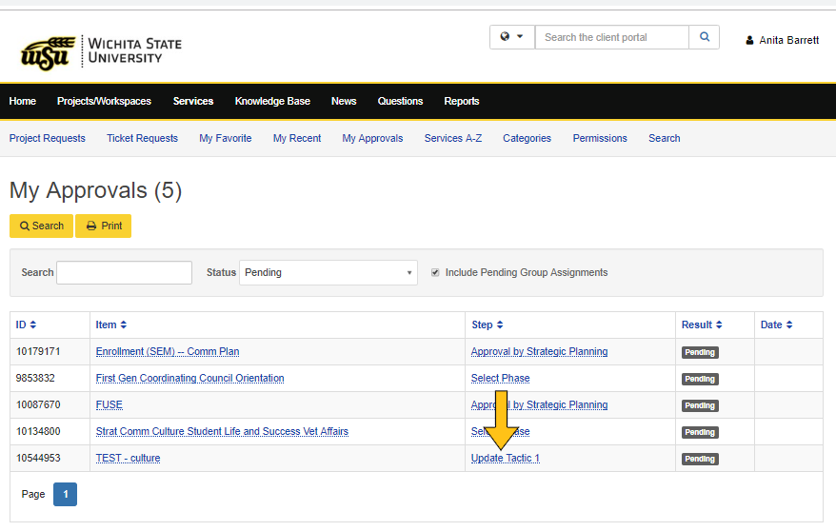Click Pending badge in TEST - culture row

pos(700,459)
